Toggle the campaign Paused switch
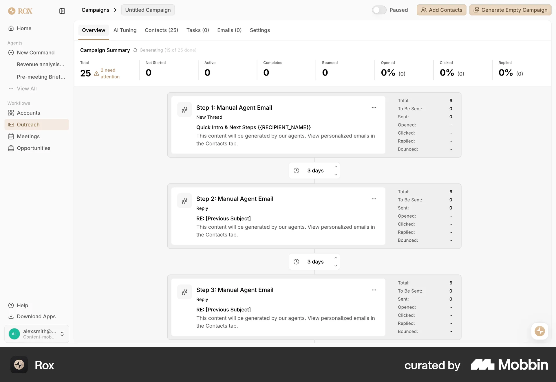Image resolution: width=556 pixels, height=382 pixels. tap(379, 10)
